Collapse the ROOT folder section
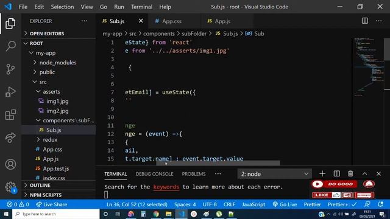 (x=58, y=43)
